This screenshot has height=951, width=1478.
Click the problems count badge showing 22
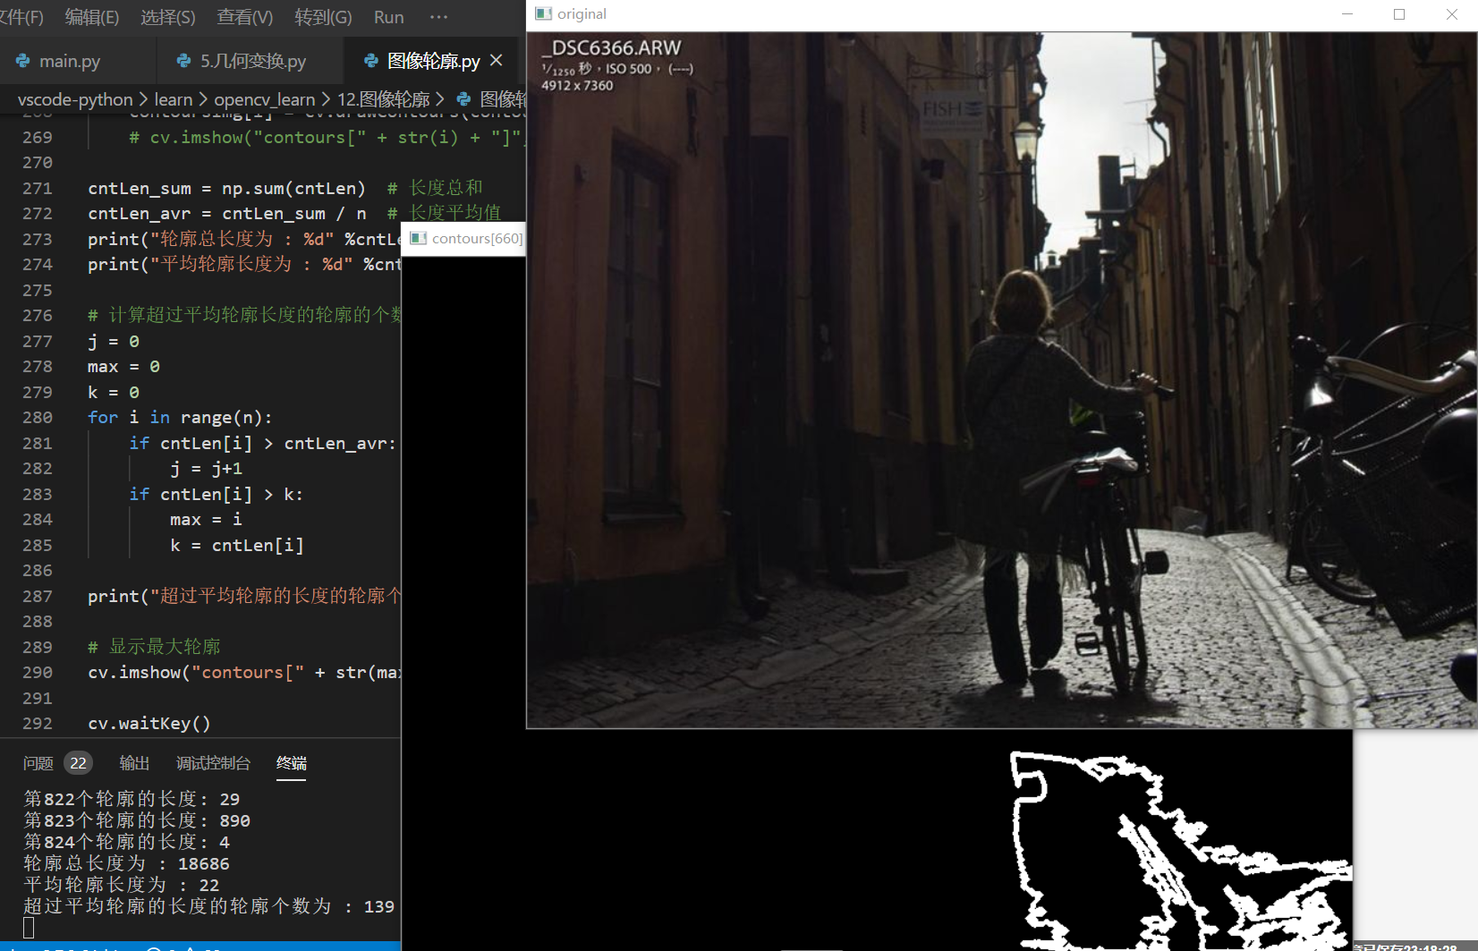point(78,762)
